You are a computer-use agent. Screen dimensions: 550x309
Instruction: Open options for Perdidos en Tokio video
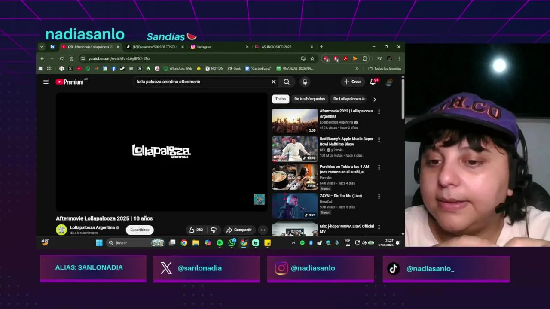tap(379, 167)
